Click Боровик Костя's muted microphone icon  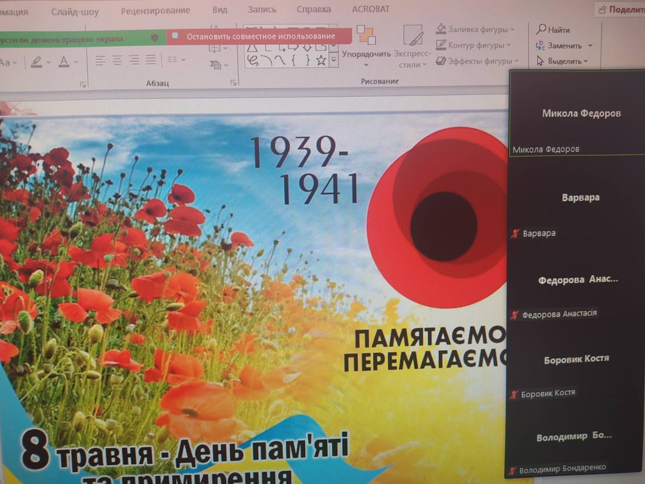[x=513, y=394]
